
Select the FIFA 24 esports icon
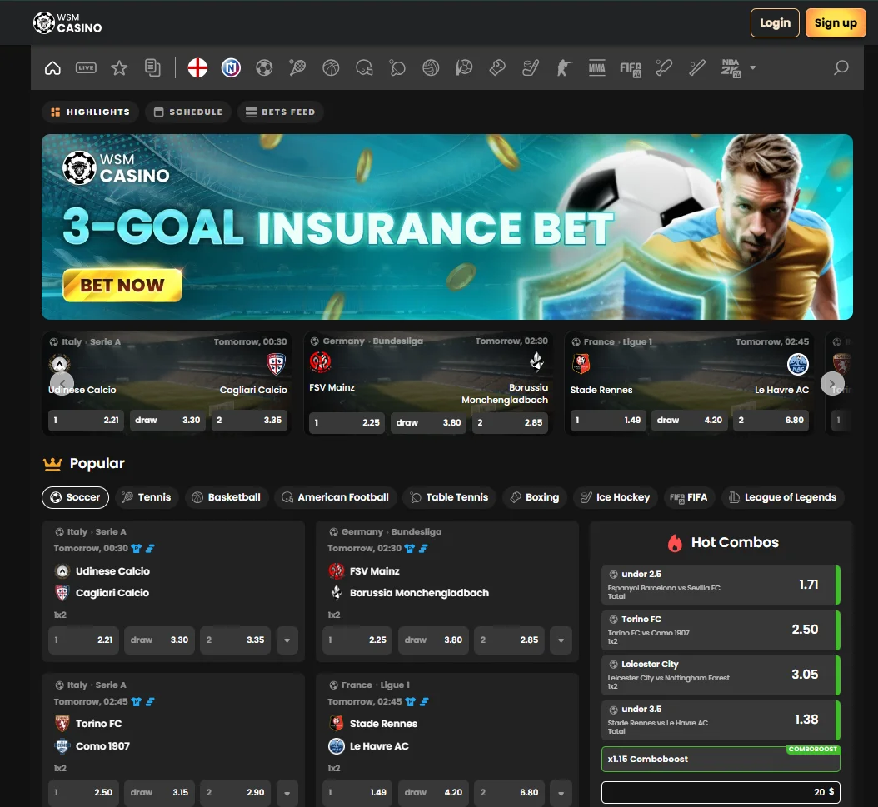click(631, 68)
